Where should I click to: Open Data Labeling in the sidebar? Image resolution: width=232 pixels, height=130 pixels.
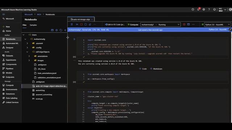[11, 98]
